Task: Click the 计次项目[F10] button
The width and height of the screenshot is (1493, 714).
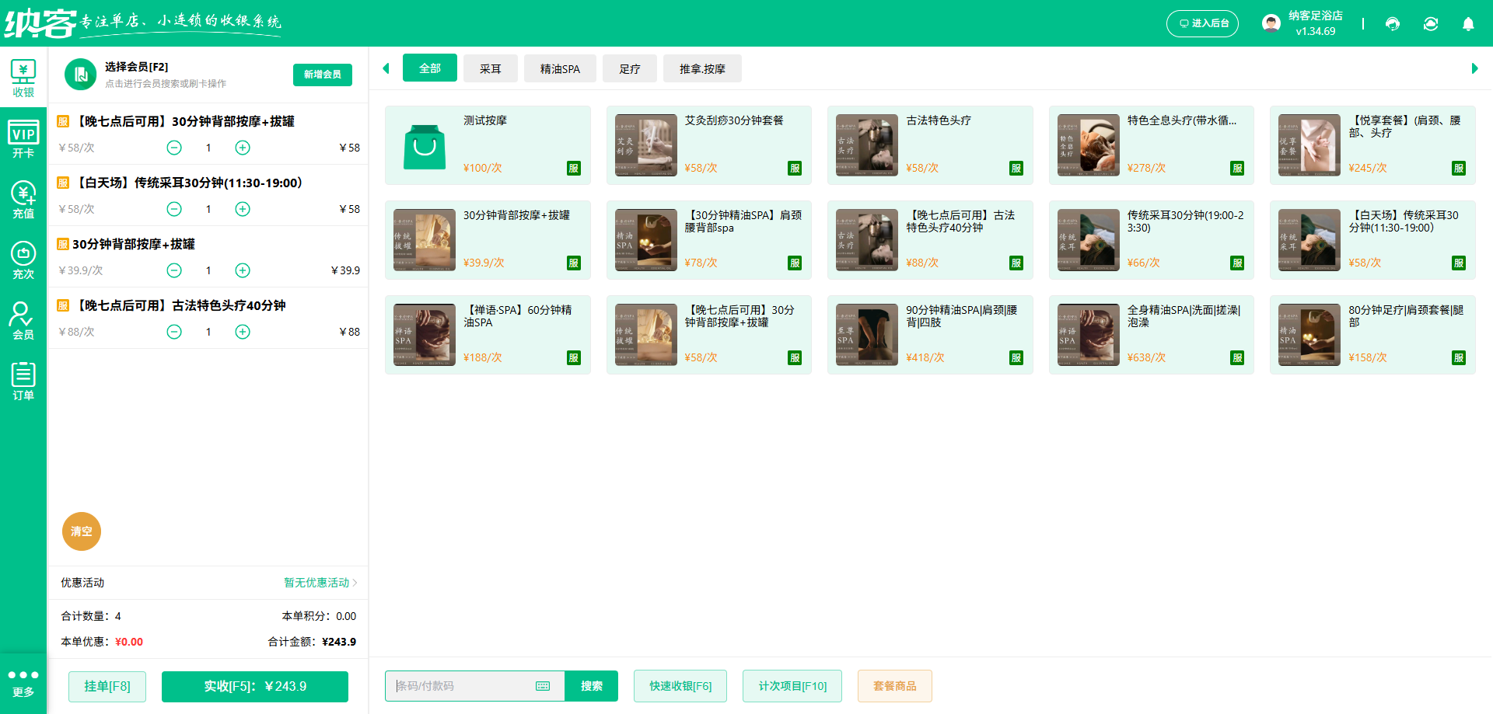Action: point(792,686)
